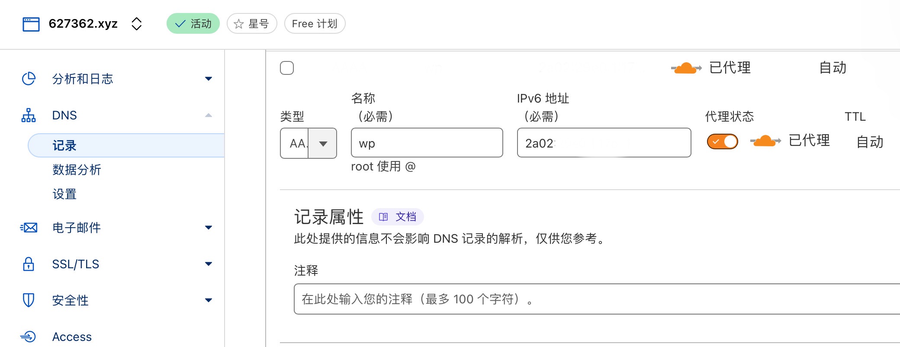Screen dimensions: 900x347
Task: Click into the 名称 field containing wp
Action: pos(427,143)
